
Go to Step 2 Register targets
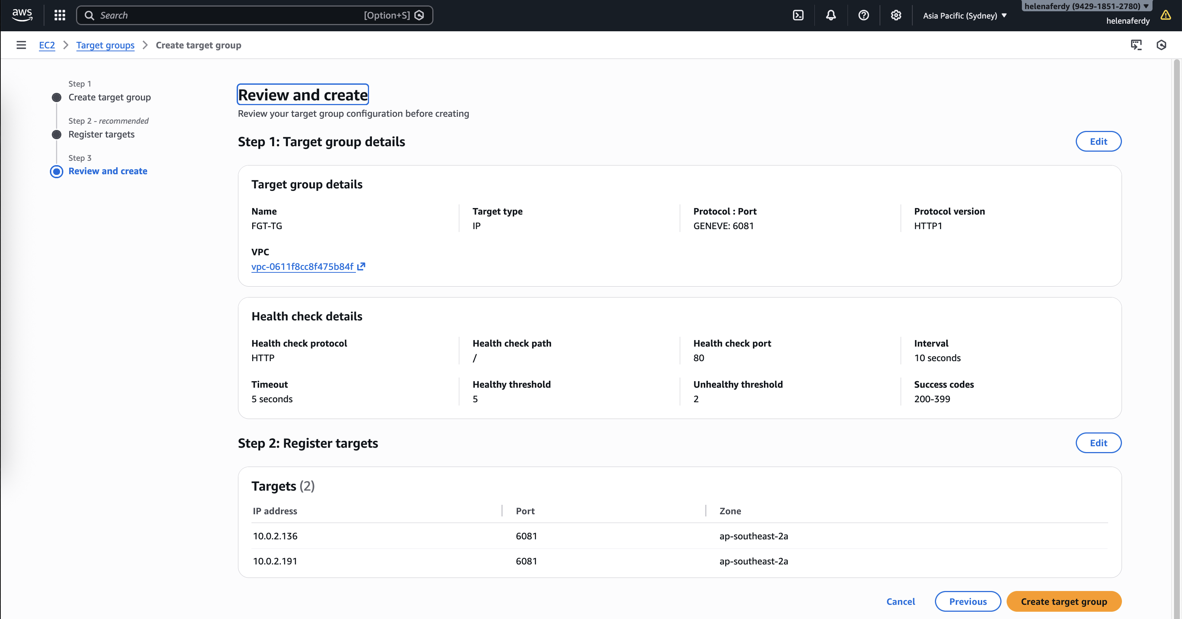point(102,134)
